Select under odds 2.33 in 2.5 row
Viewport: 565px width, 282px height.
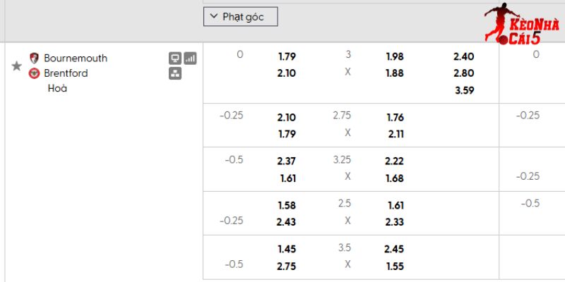[x=395, y=221]
